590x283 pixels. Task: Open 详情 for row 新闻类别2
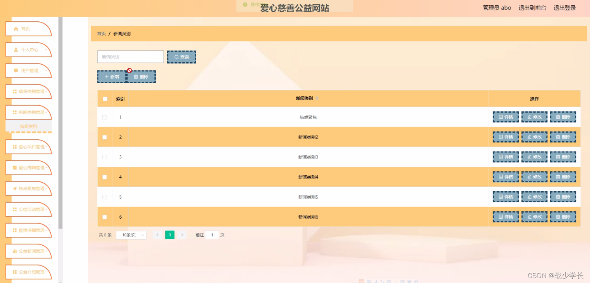click(506, 137)
